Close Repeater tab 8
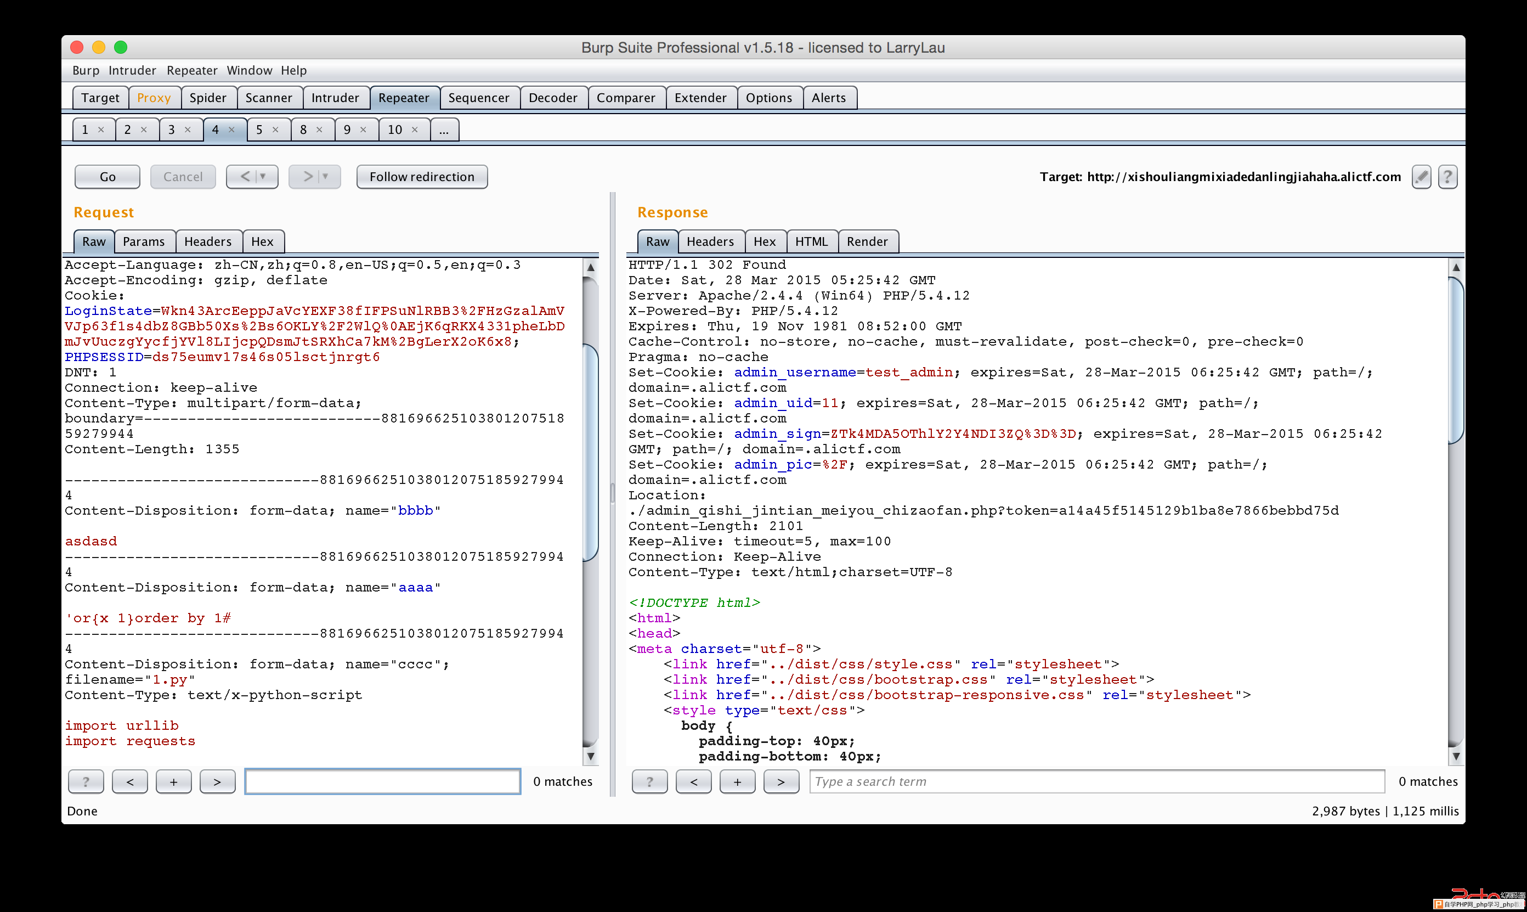1527x912 pixels. 319,130
